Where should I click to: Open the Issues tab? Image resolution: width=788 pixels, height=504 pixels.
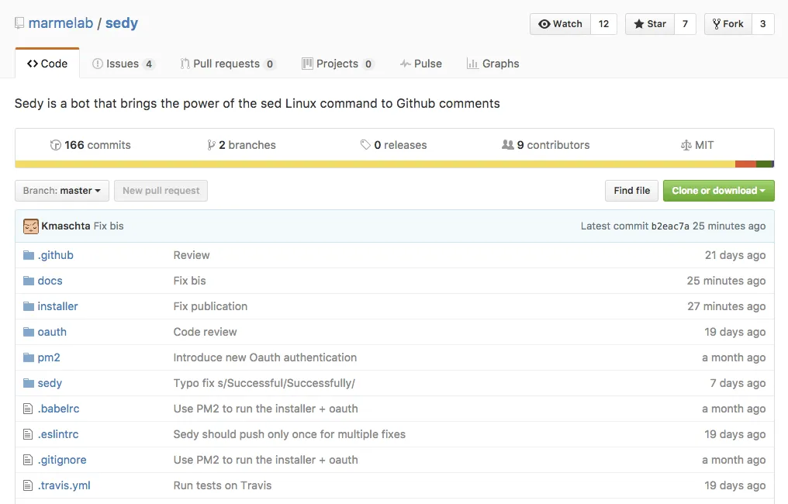coord(123,64)
